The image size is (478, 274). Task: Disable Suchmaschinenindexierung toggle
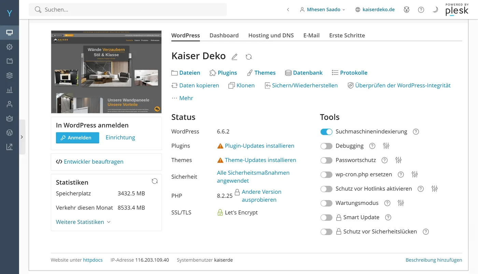pos(326,132)
